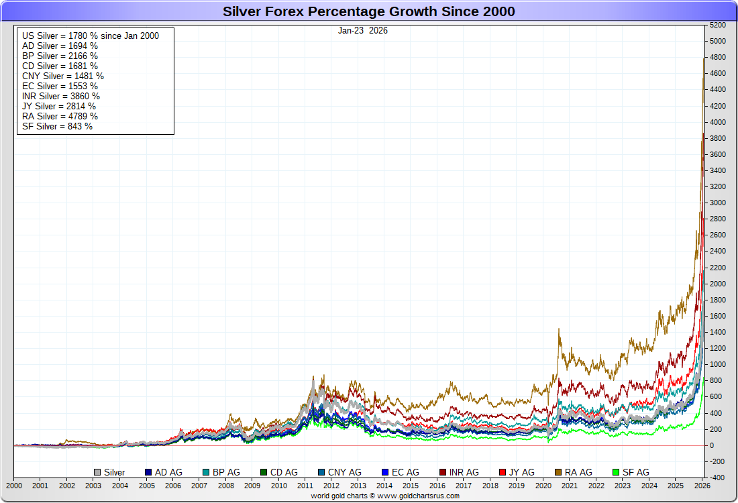
Task: Click the bright green SF AG legend swatch
Action: pyautogui.click(x=617, y=473)
